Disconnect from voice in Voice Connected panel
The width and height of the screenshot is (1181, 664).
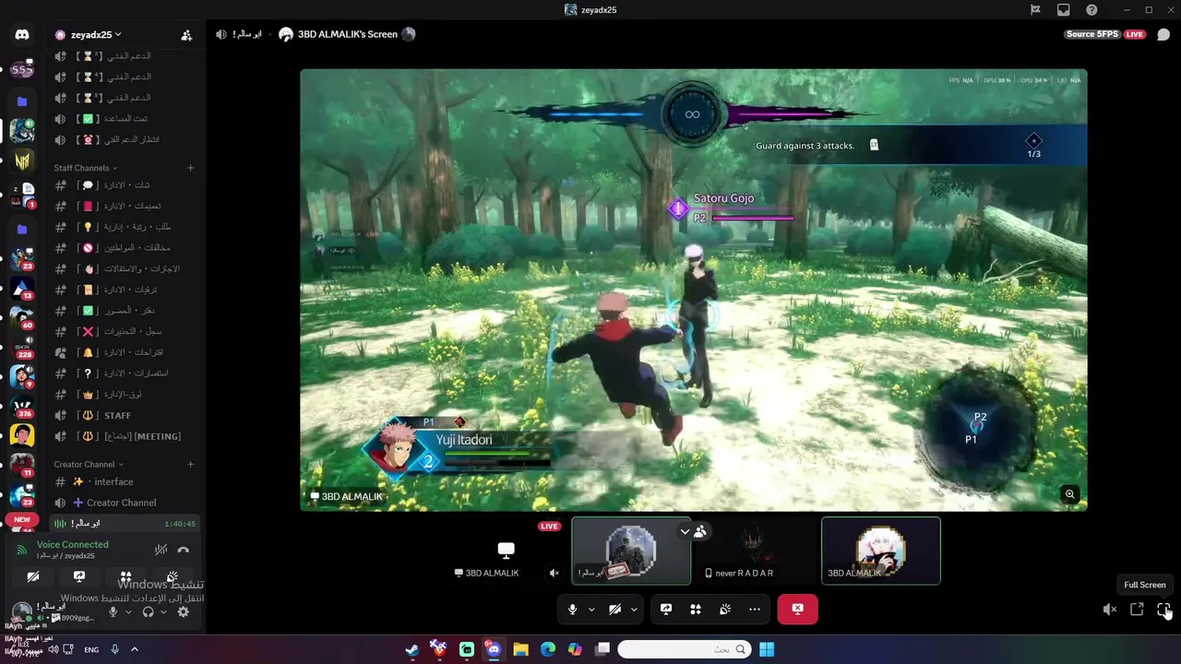pyautogui.click(x=183, y=550)
